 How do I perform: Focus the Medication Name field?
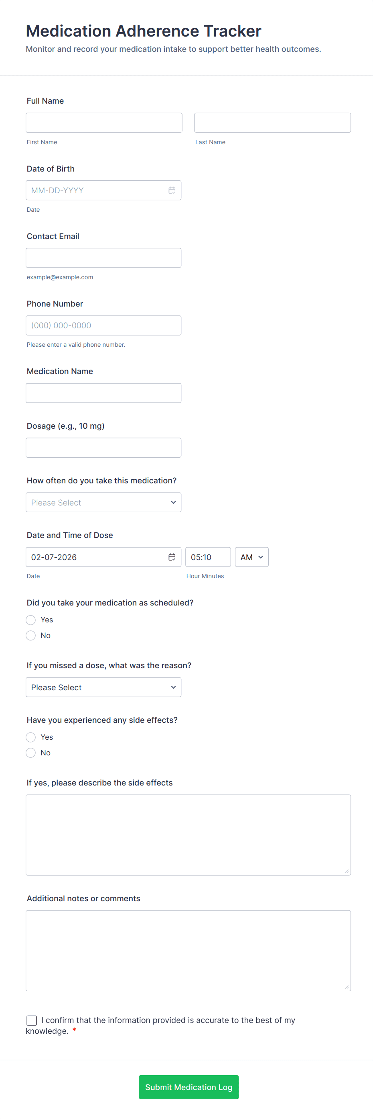click(x=103, y=393)
